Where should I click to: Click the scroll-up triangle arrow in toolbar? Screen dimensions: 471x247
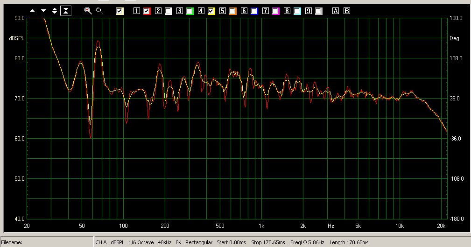click(32, 11)
